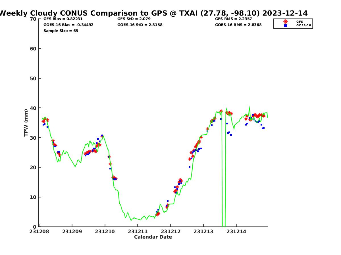Click the Calendar Date x-axis label
The width and height of the screenshot is (341, 255).
(153, 237)
